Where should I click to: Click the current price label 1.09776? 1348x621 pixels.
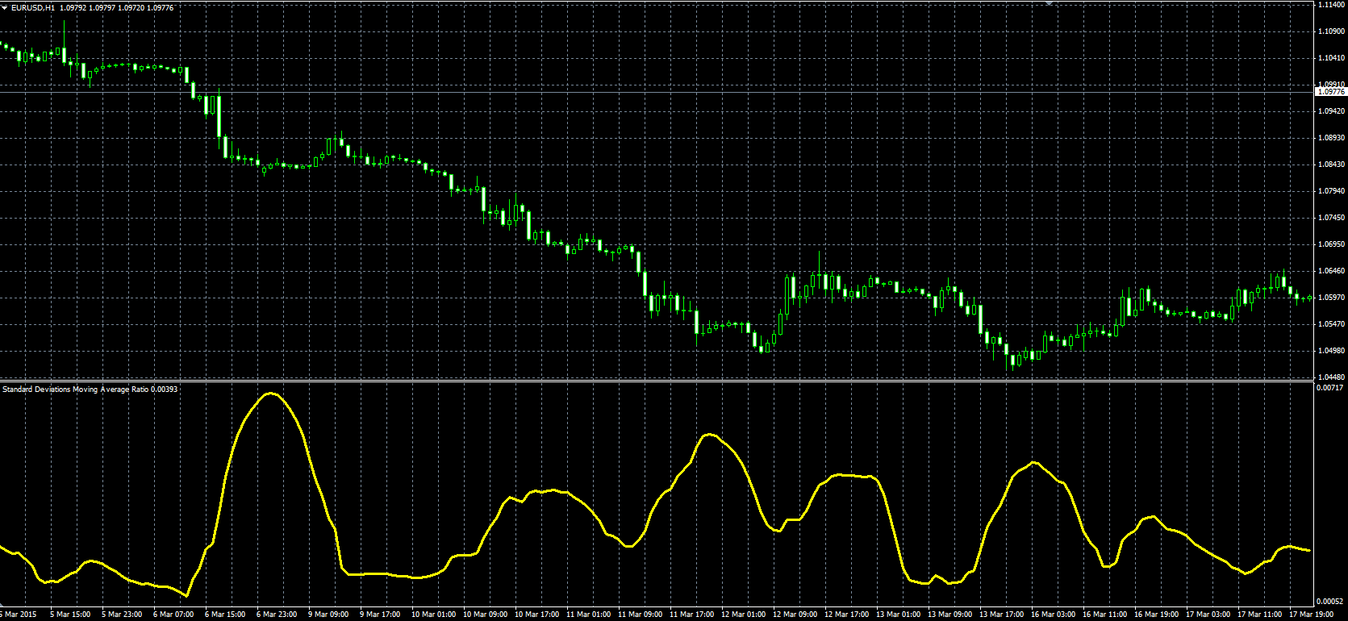(x=1331, y=92)
